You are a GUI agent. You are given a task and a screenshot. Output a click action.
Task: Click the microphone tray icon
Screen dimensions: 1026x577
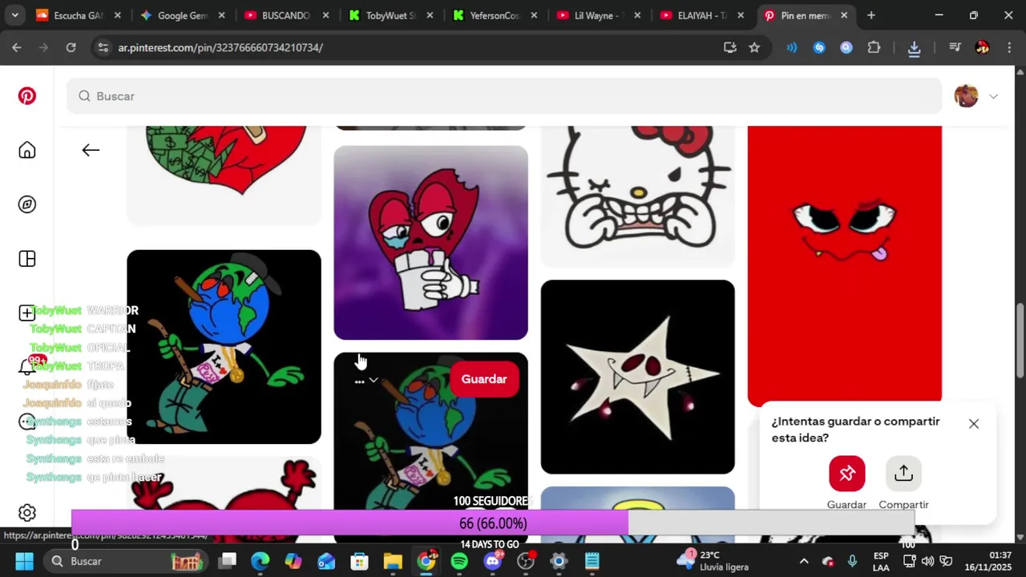point(852,561)
